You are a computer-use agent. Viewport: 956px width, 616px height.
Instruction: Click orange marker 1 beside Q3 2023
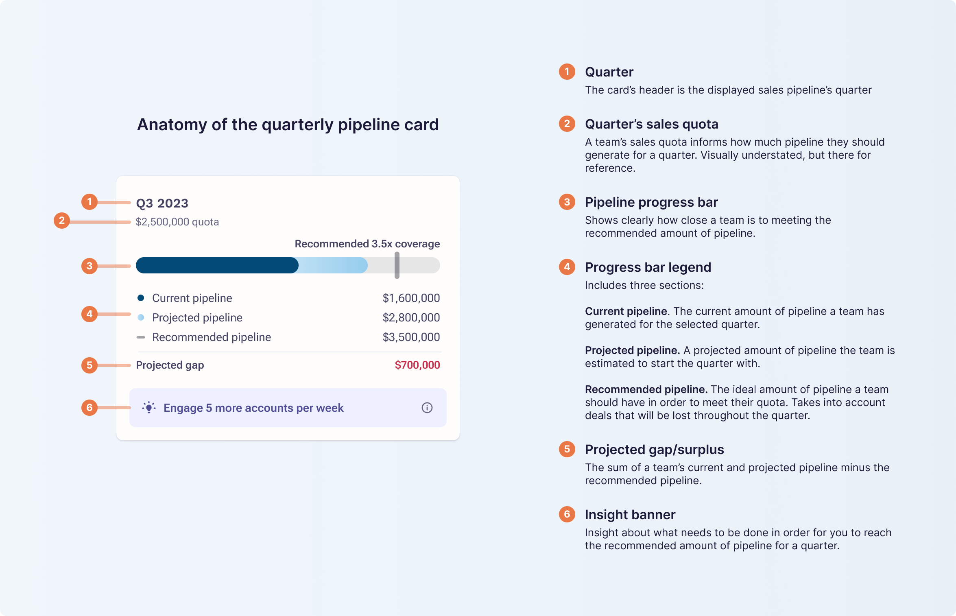(89, 202)
